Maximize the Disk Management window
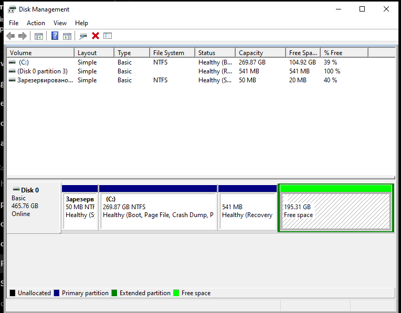 coord(362,9)
